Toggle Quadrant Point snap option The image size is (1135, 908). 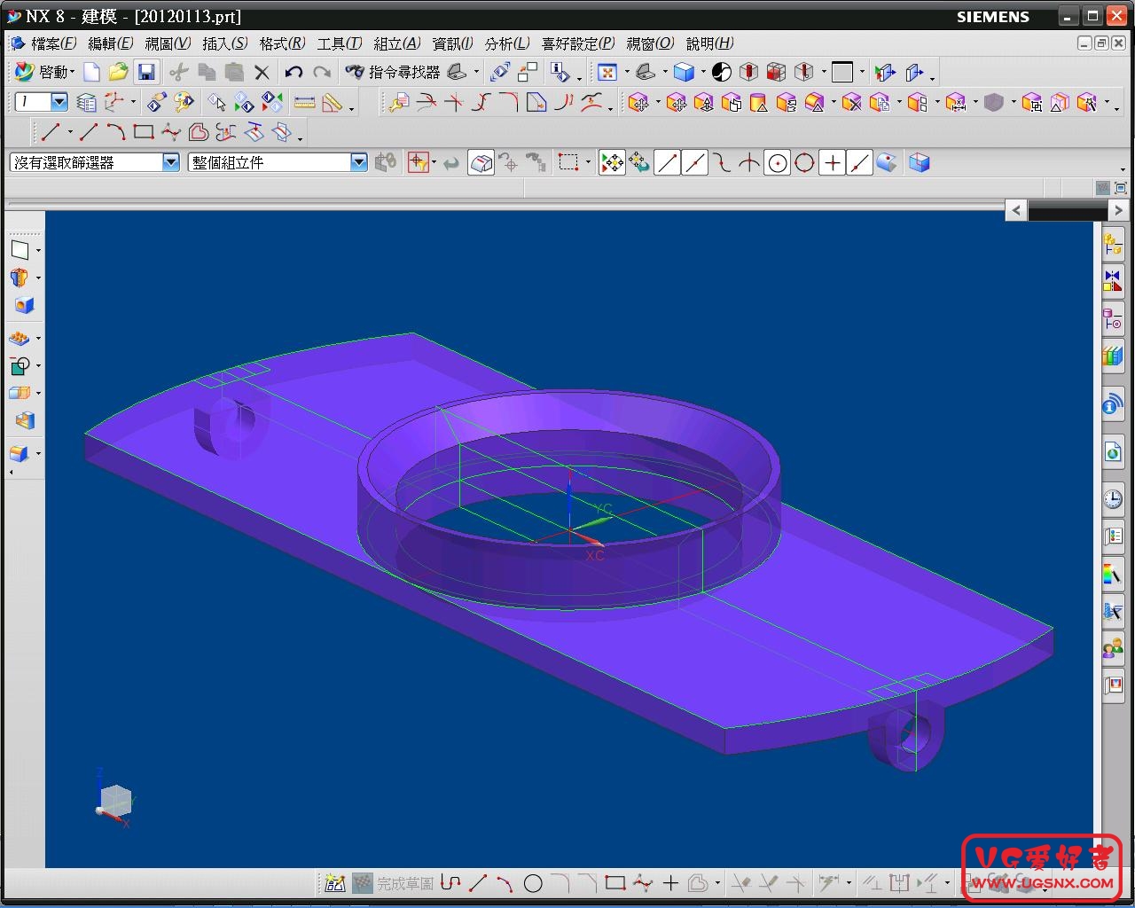(804, 162)
